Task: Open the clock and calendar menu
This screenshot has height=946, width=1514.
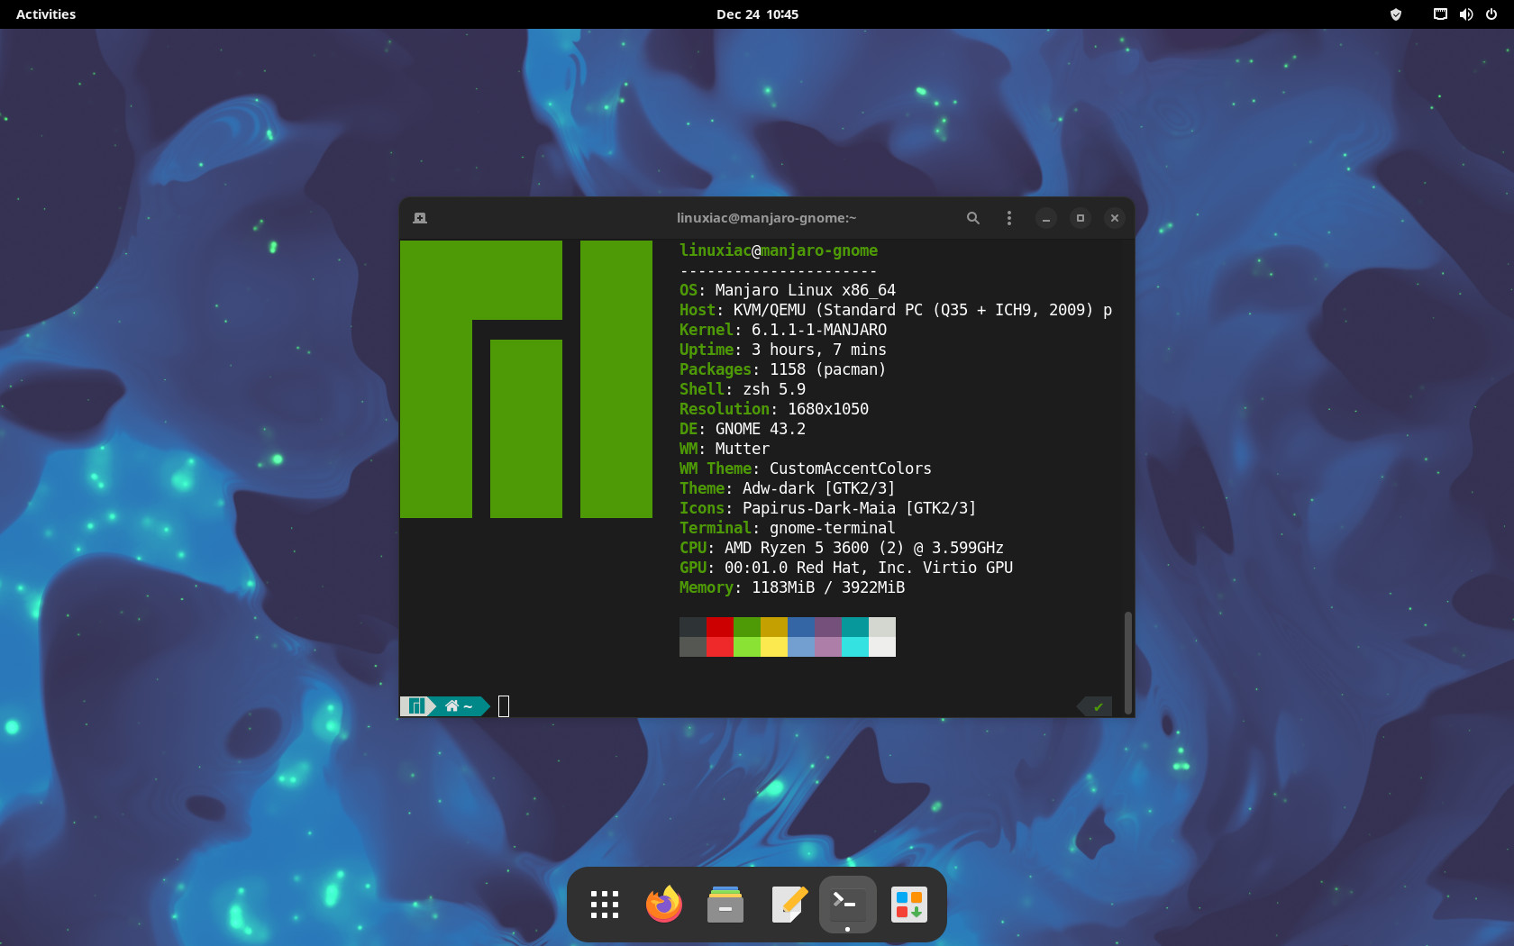Action: point(757,14)
